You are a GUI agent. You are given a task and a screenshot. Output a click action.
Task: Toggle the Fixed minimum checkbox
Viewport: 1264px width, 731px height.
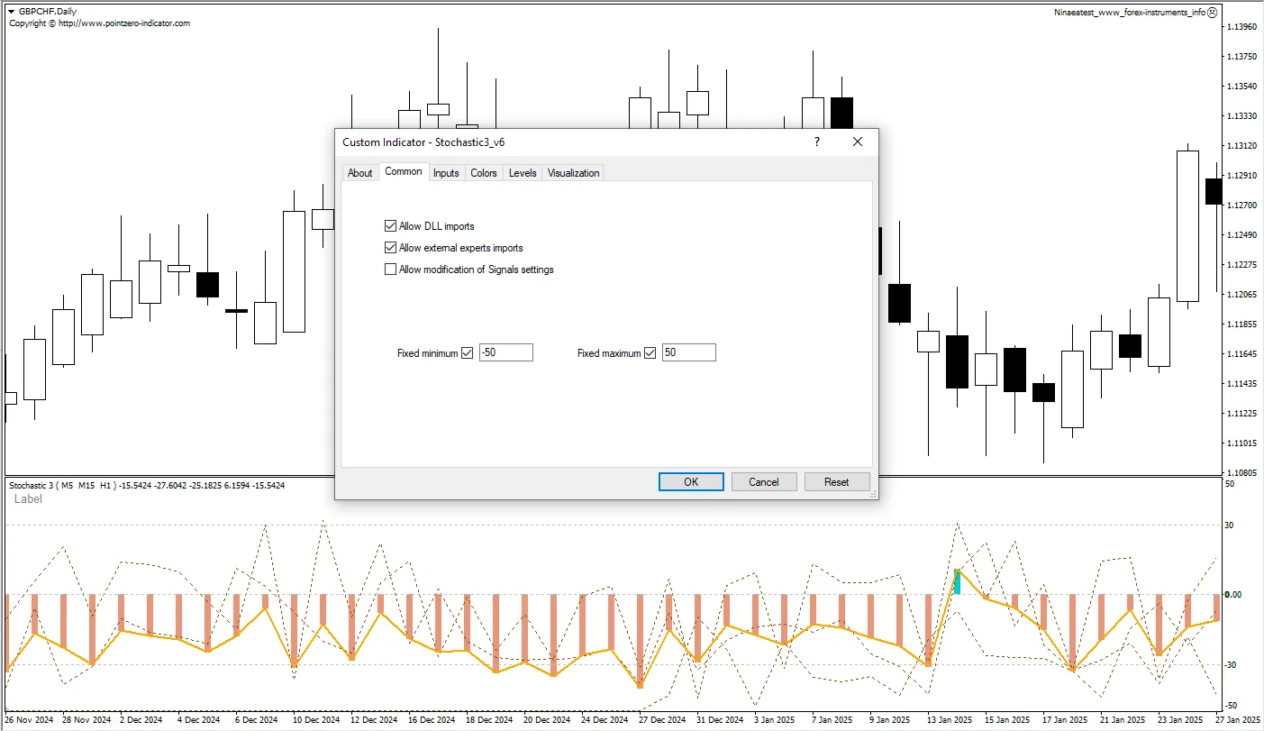tap(467, 353)
